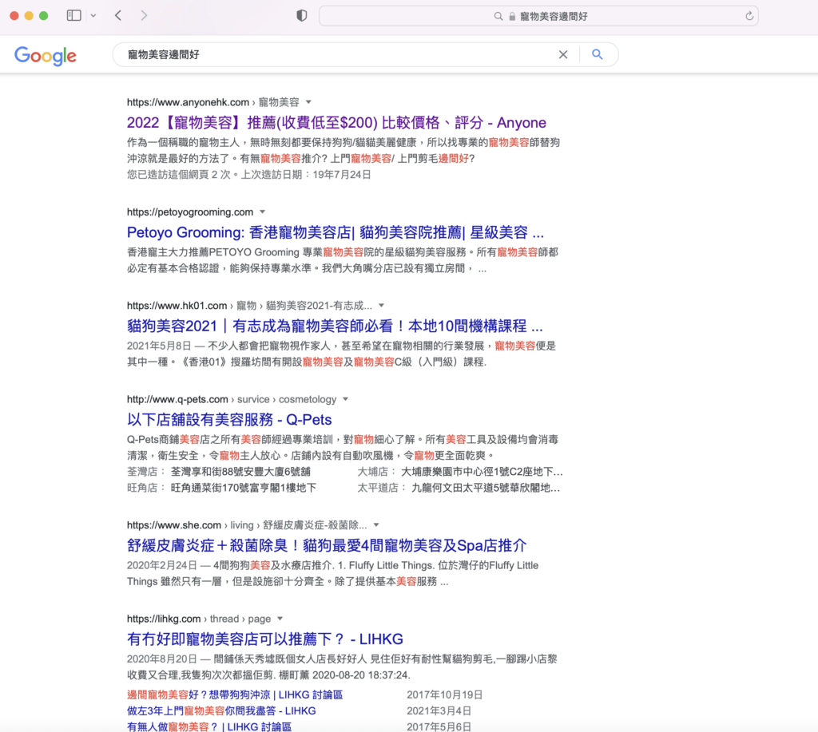Expand the she.com result options arrow
Image resolution: width=818 pixels, height=732 pixels.
(376, 525)
